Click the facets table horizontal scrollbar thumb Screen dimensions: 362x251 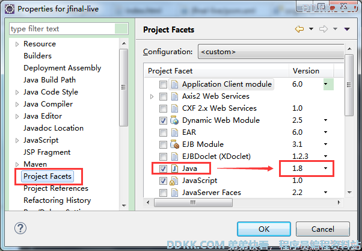tap(193, 203)
